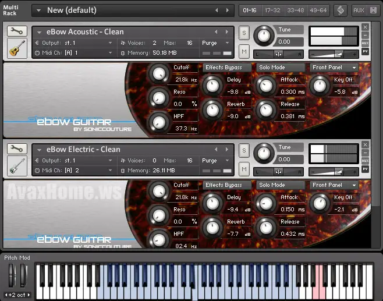Minimize eBow Acoustic instrument header
The image size is (383, 301).
click(x=365, y=35)
